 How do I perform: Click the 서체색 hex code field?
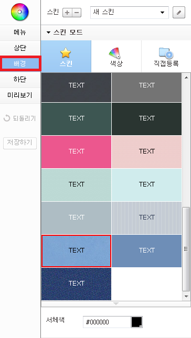tap(107, 322)
